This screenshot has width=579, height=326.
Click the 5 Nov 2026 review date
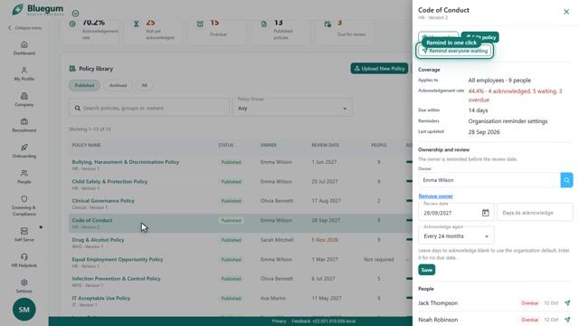[325, 240]
